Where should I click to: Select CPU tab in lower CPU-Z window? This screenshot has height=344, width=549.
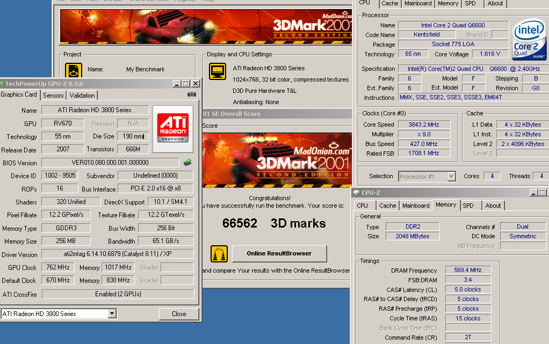click(363, 206)
